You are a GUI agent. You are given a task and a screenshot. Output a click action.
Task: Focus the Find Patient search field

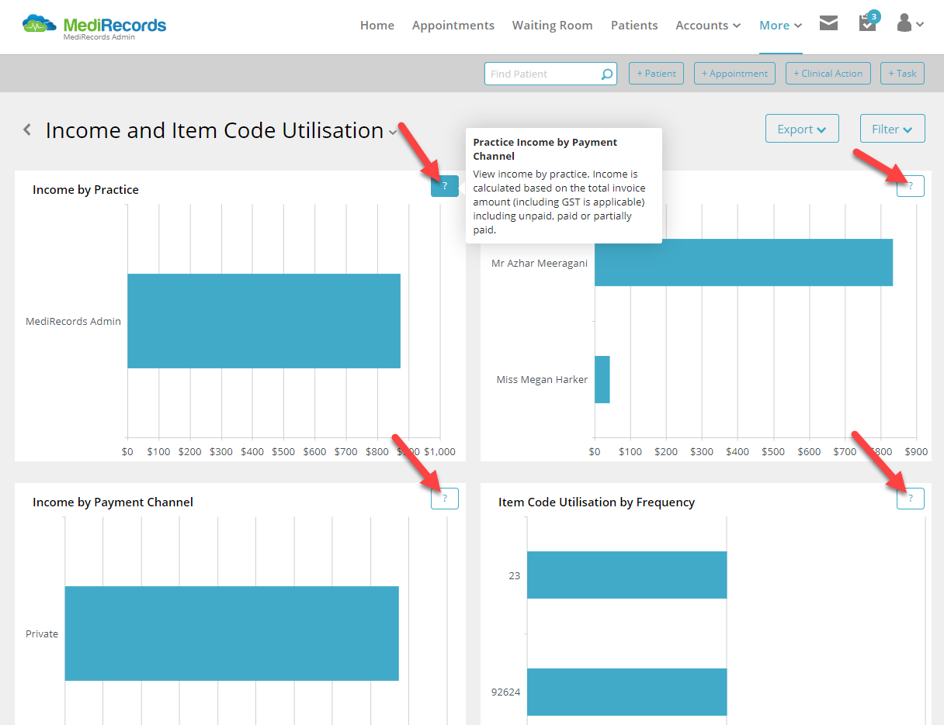[550, 74]
